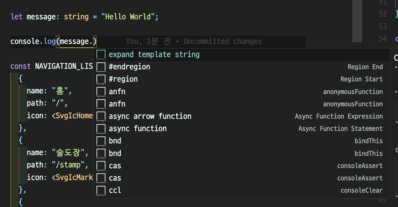
Task: Pick the first cas consoleAssert suggestion
Action: click(x=115, y=166)
